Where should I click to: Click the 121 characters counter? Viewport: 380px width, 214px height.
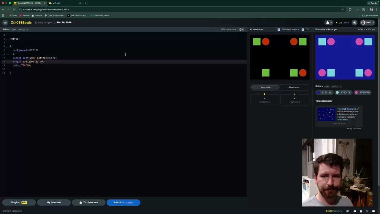click(228, 29)
